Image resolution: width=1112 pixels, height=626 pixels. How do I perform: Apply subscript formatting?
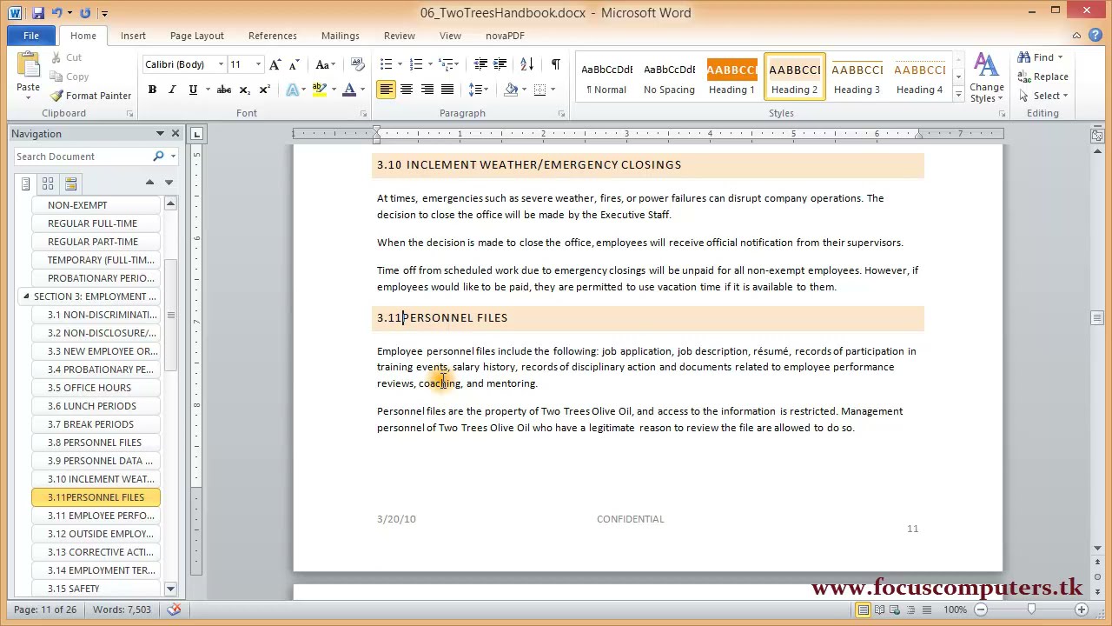[245, 90]
